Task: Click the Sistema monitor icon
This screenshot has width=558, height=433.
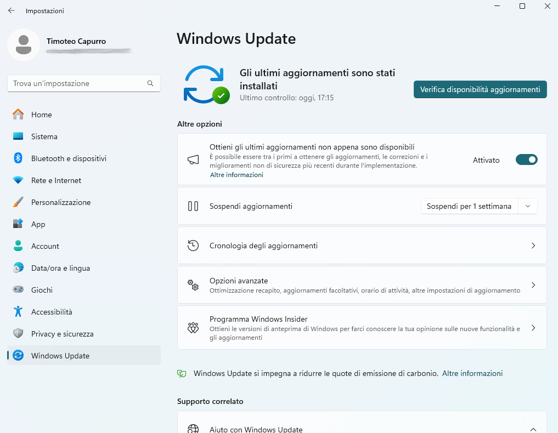Action: pyautogui.click(x=18, y=136)
